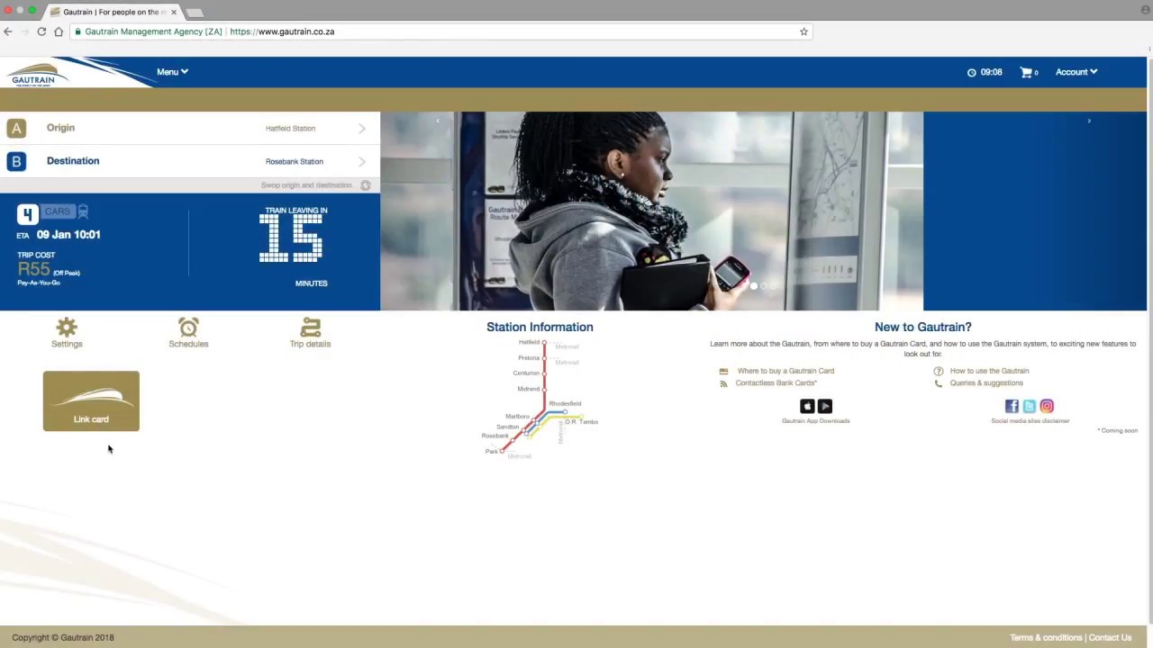This screenshot has height=648, width=1153.
Task: Click the 4 cars count badge
Action: click(28, 214)
